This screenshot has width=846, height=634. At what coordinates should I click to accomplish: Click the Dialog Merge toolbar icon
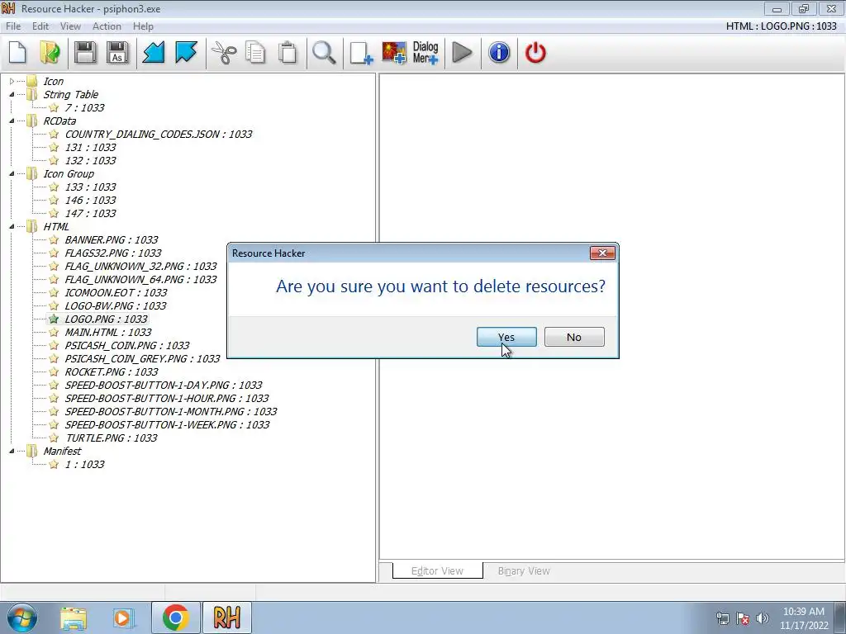click(425, 53)
